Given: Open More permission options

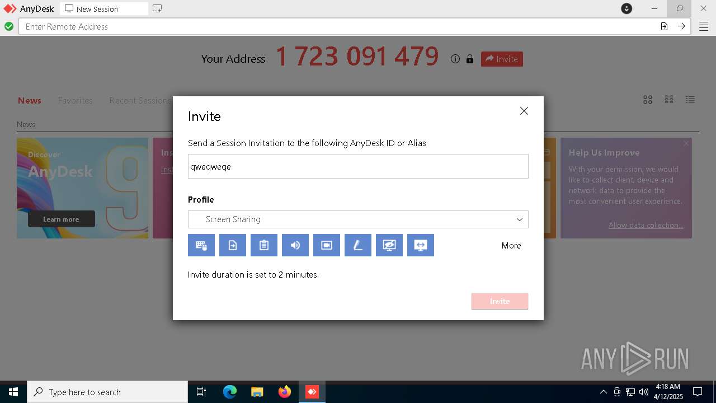Looking at the screenshot, I should 511,245.
